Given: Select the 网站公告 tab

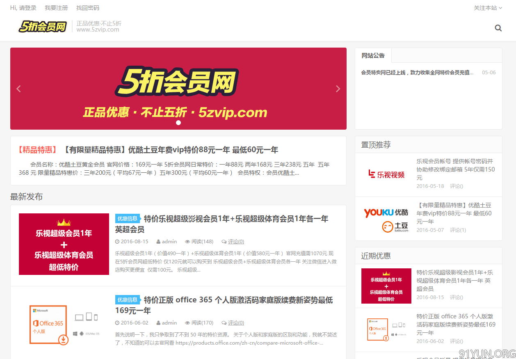Looking at the screenshot, I should (373, 55).
